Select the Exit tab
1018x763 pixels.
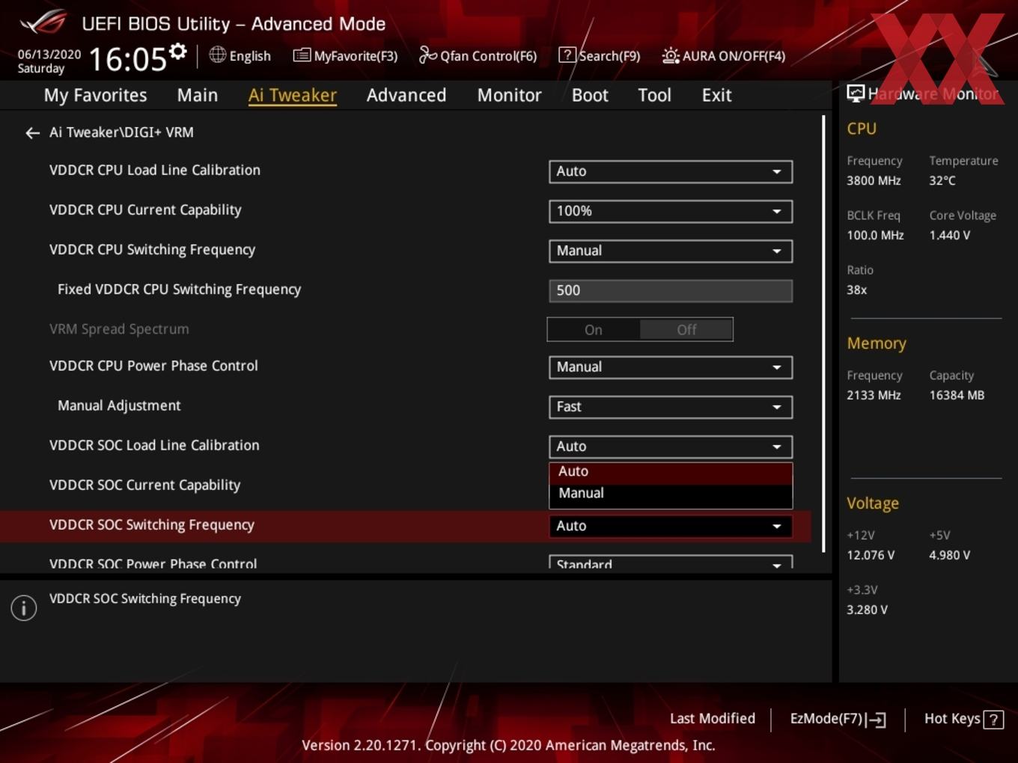coord(716,95)
